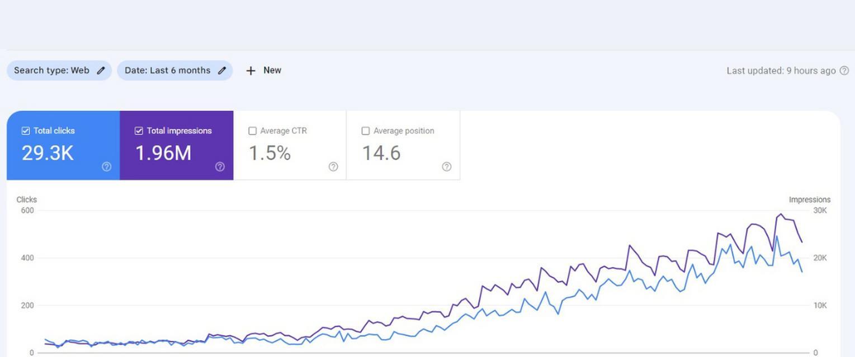Screen dimensions: 855x357
Task: Open the help icon in Average CTR card
Action: tap(333, 167)
